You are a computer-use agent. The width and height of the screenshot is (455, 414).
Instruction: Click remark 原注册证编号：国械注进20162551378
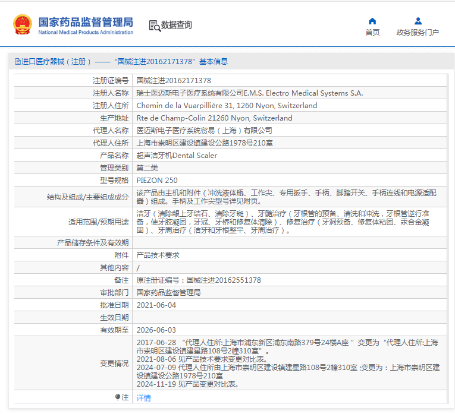pyautogui.click(x=199, y=280)
